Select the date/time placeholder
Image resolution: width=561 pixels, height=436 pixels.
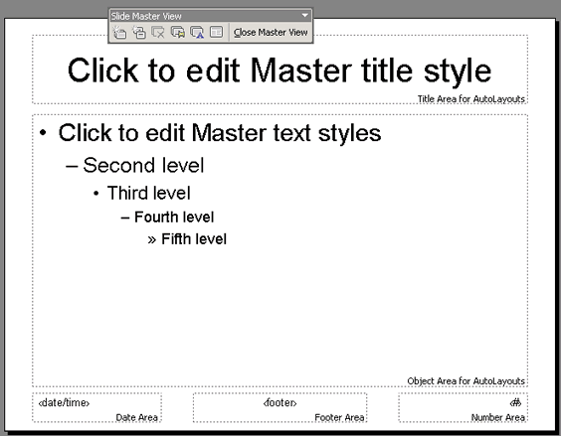(x=96, y=408)
